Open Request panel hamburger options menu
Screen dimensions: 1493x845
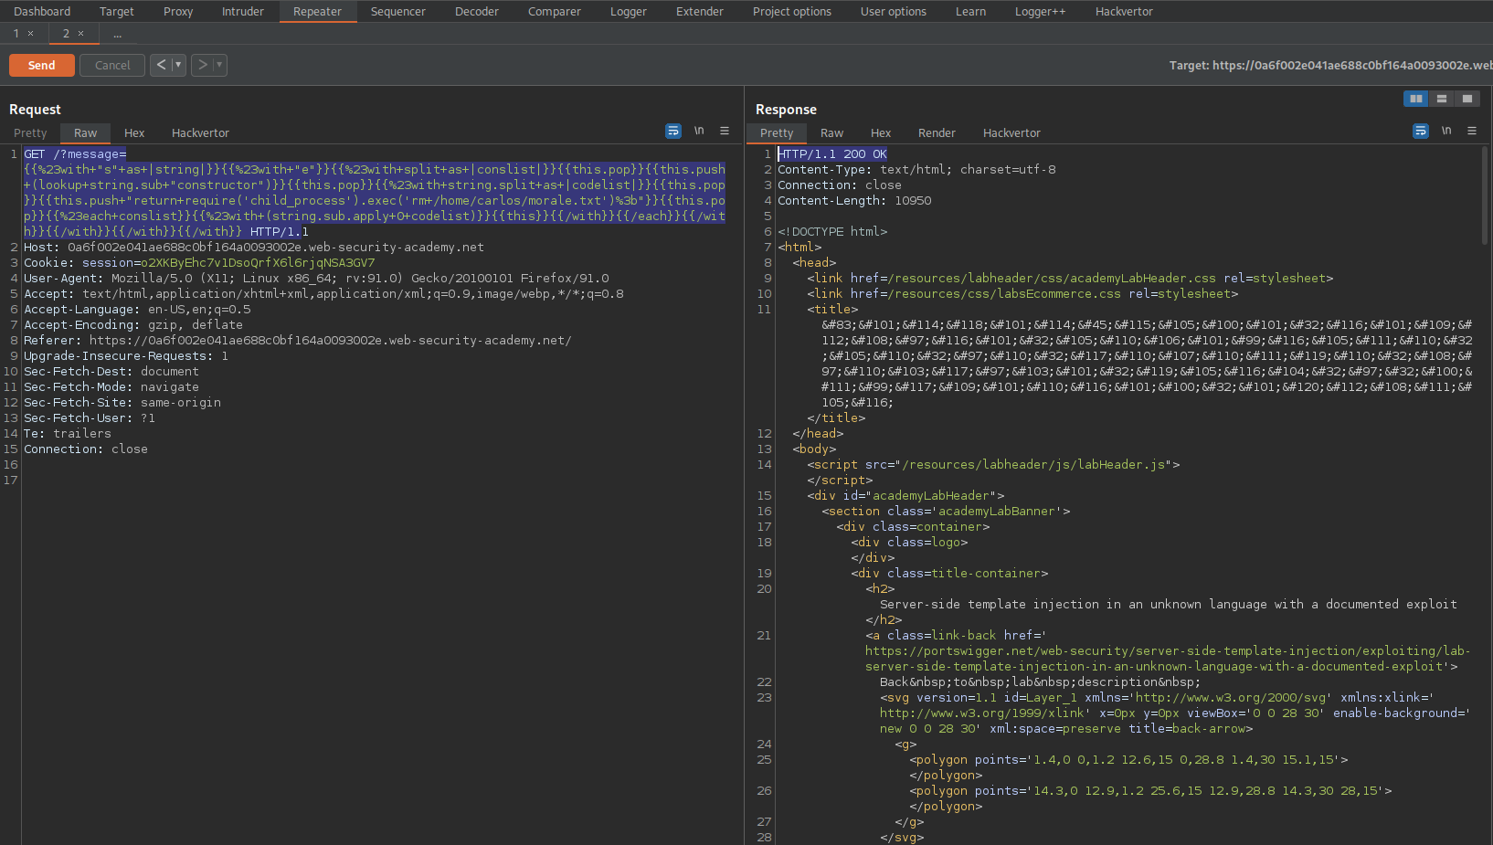point(725,132)
